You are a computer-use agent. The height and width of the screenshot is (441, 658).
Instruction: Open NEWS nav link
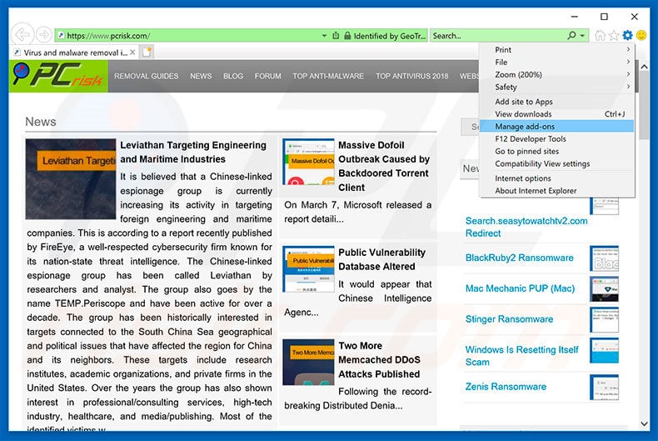tap(201, 76)
